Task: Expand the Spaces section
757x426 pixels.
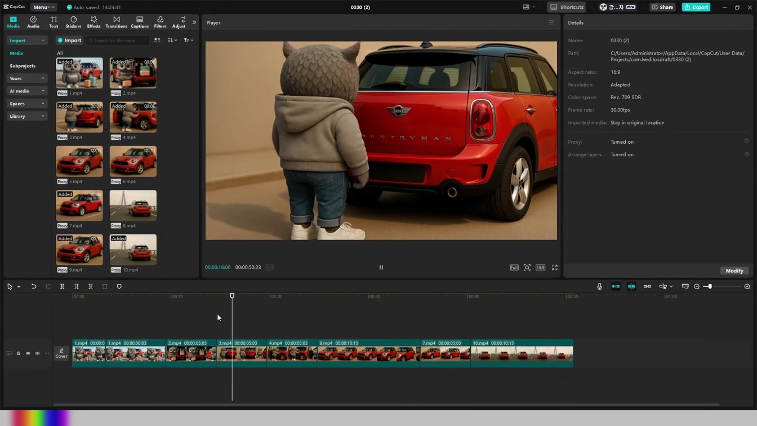Action: point(26,104)
